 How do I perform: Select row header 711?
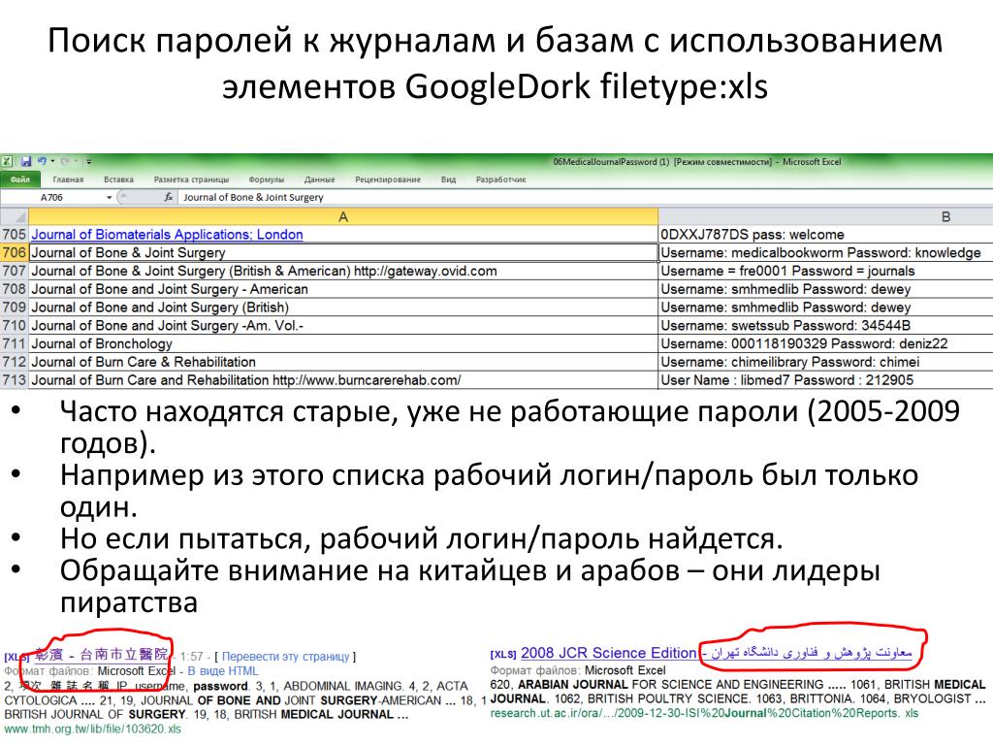(14, 344)
